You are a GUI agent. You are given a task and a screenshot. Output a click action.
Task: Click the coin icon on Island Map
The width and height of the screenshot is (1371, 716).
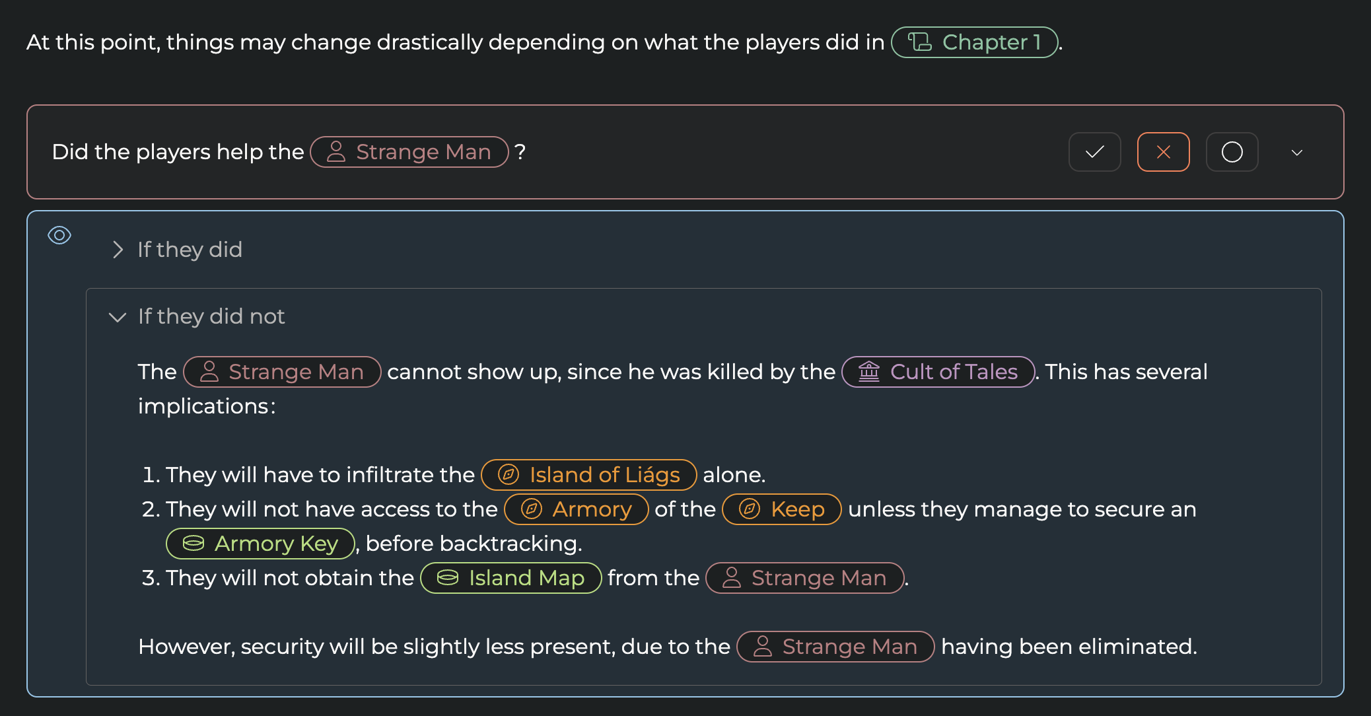(447, 578)
